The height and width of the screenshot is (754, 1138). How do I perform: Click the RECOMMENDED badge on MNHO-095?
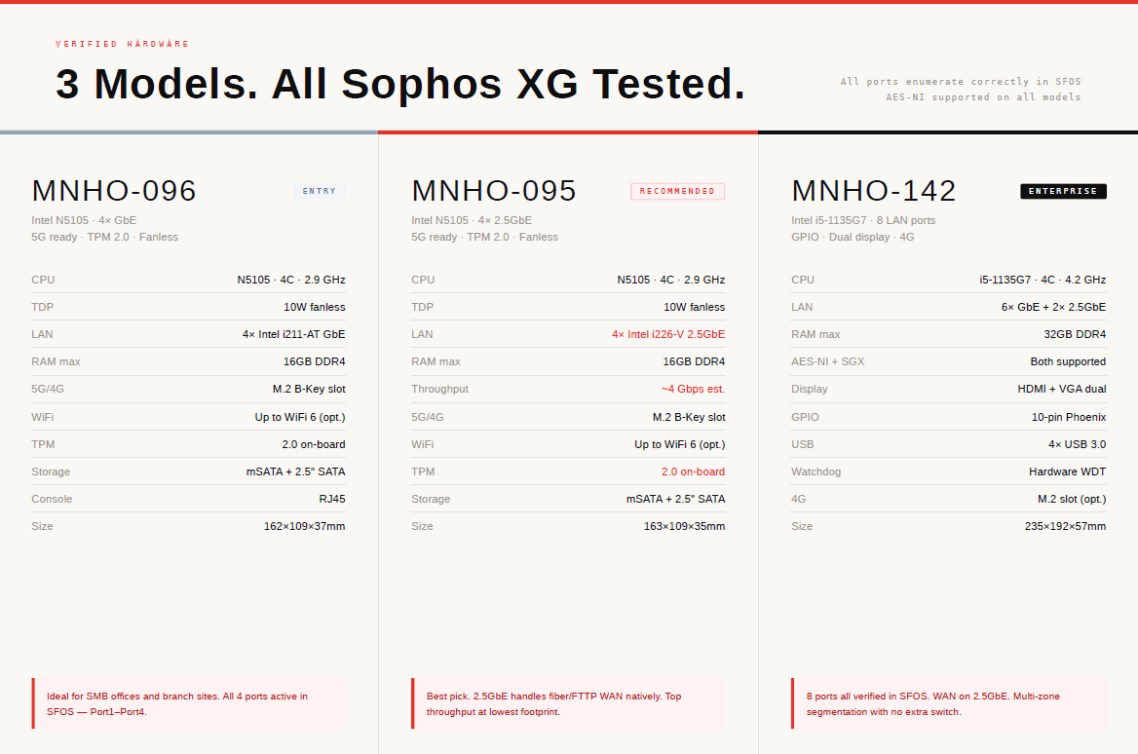click(x=677, y=191)
